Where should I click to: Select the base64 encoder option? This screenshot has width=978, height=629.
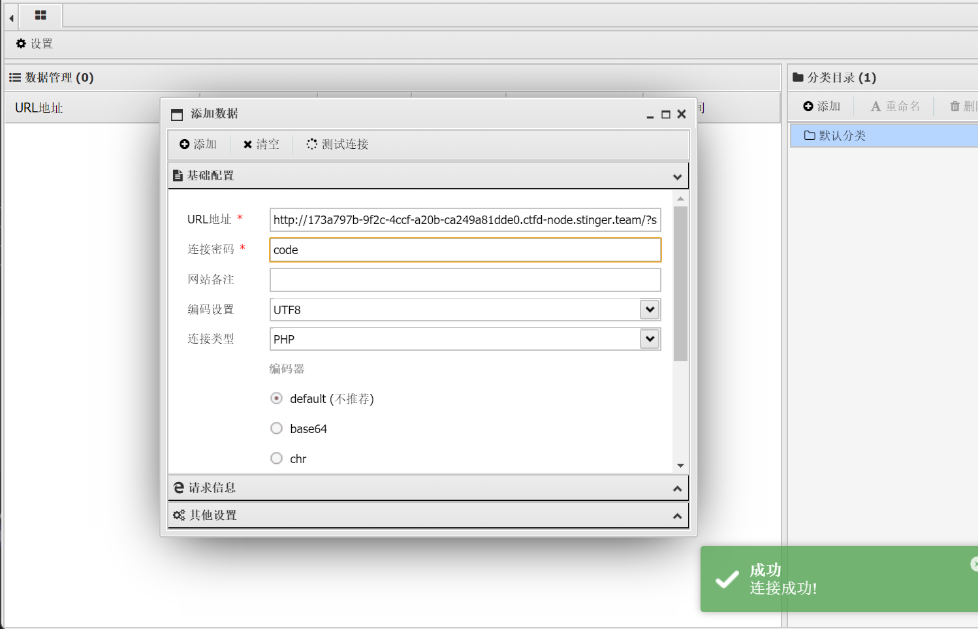click(x=277, y=428)
